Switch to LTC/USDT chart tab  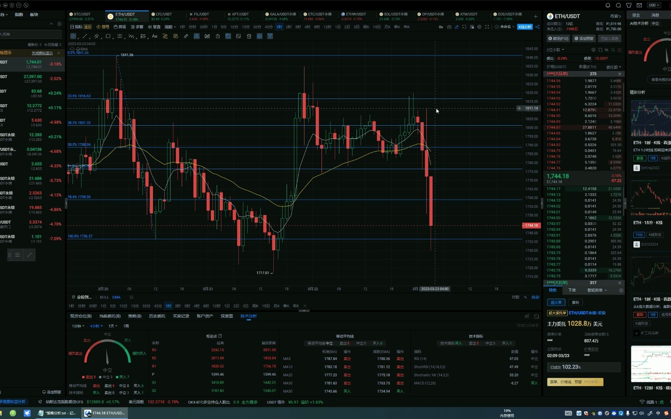[167, 16]
